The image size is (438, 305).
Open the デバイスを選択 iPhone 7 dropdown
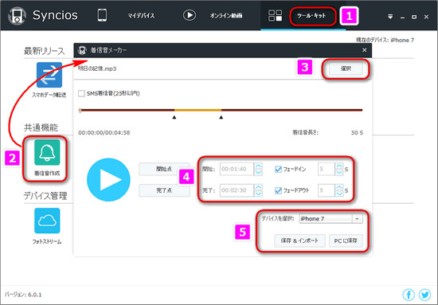[330, 219]
